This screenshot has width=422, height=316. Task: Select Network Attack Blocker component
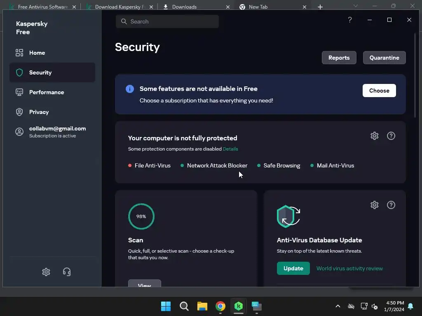(x=214, y=165)
